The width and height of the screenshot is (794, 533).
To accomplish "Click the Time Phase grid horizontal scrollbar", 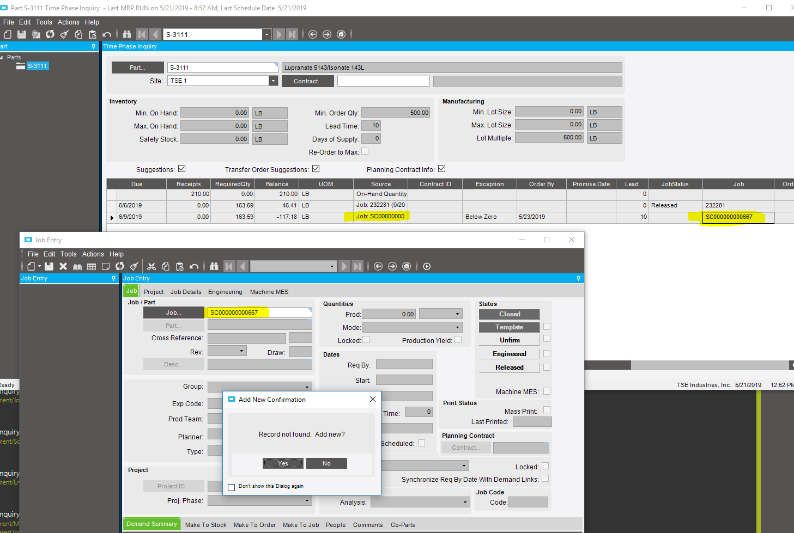I will tap(607, 365).
